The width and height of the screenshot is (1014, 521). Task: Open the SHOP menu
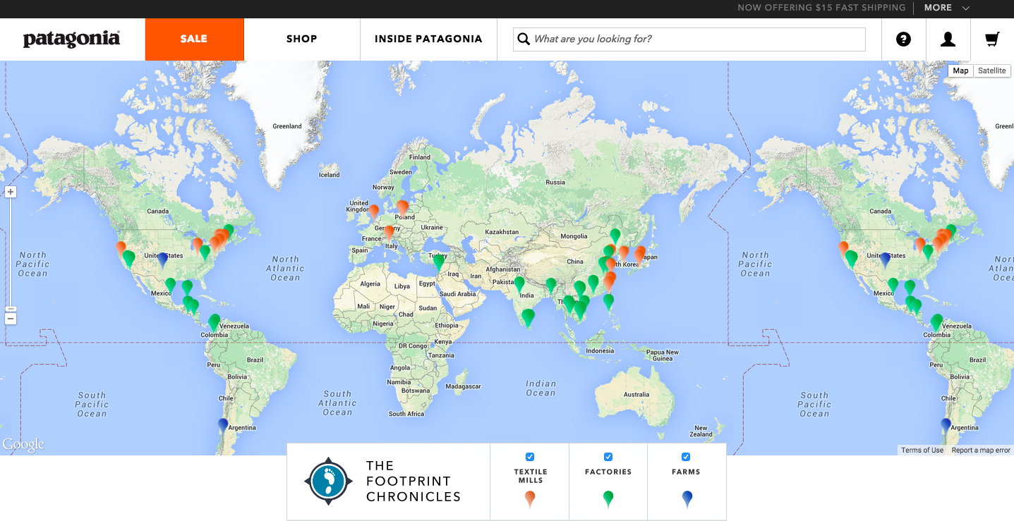[x=302, y=39]
